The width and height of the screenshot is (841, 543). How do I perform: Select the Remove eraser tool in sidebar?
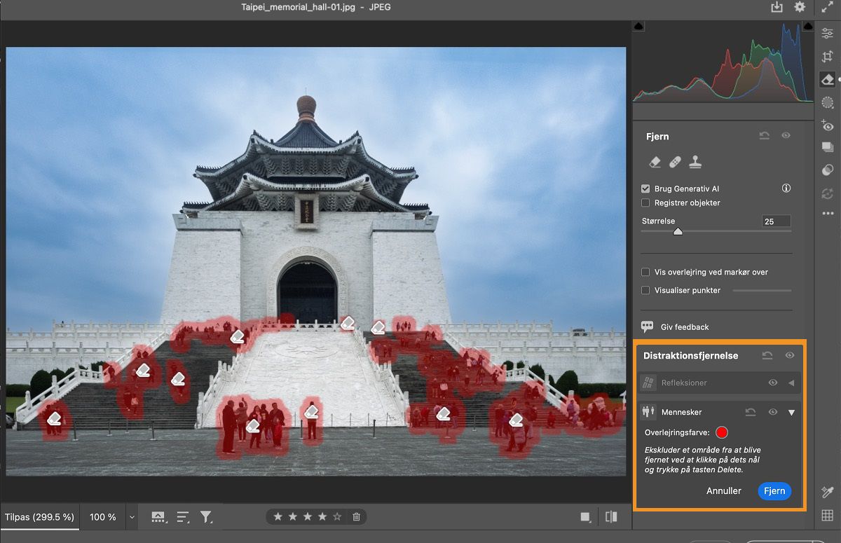pyautogui.click(x=828, y=80)
